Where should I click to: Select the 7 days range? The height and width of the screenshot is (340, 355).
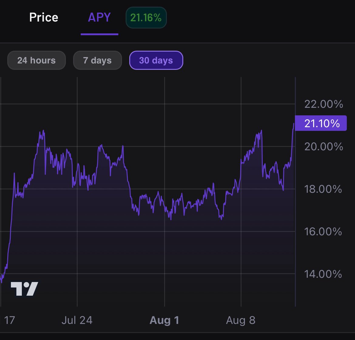(97, 60)
